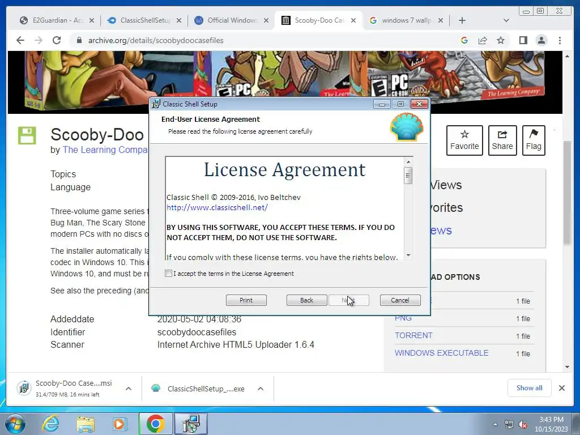Open the muted volume tray icon
This screenshot has height=435, width=580.
[x=523, y=424]
